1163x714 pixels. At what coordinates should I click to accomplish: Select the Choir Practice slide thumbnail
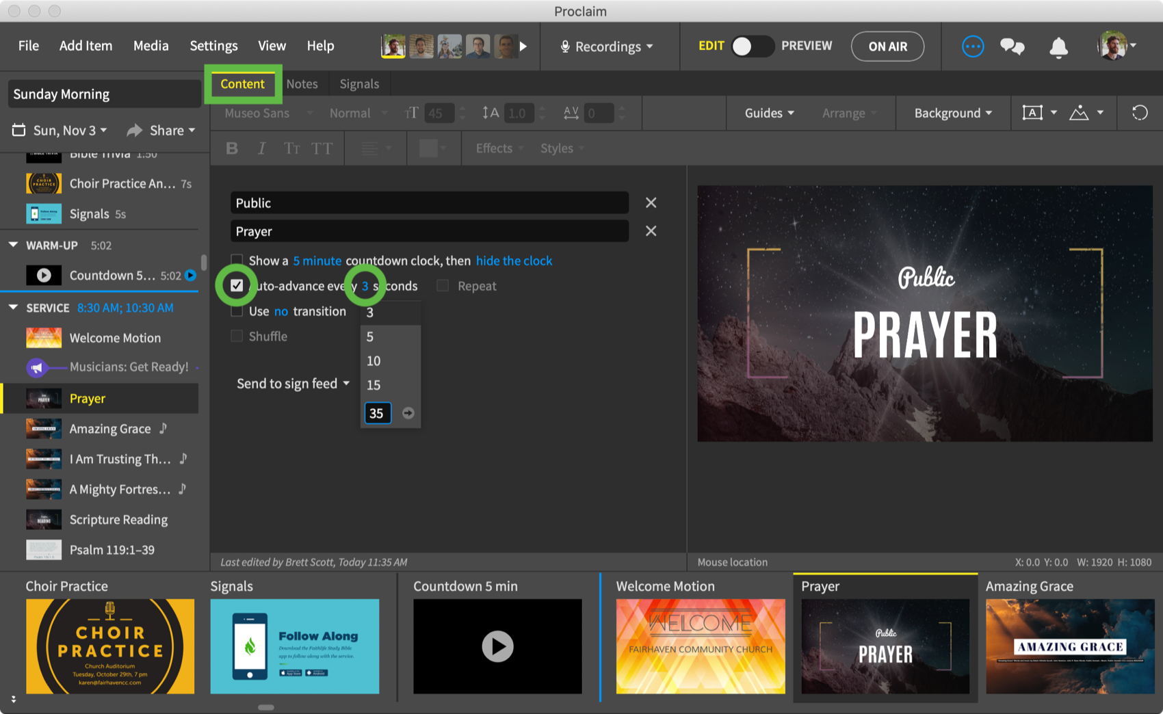[110, 646]
